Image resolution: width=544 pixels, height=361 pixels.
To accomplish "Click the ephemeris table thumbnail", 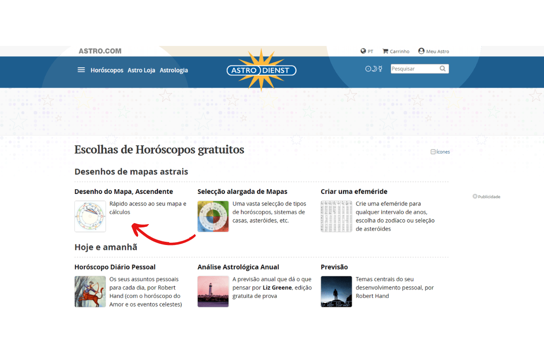I will [336, 216].
